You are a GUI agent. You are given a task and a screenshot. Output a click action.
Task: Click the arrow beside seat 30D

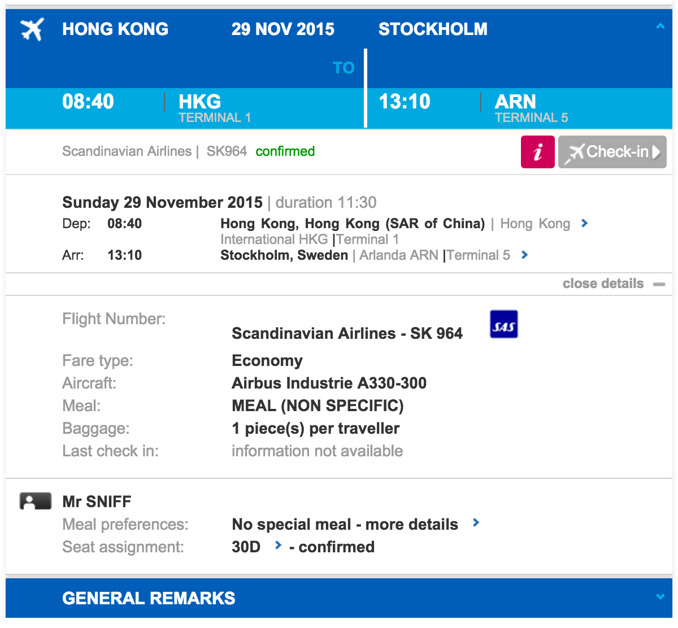277,546
